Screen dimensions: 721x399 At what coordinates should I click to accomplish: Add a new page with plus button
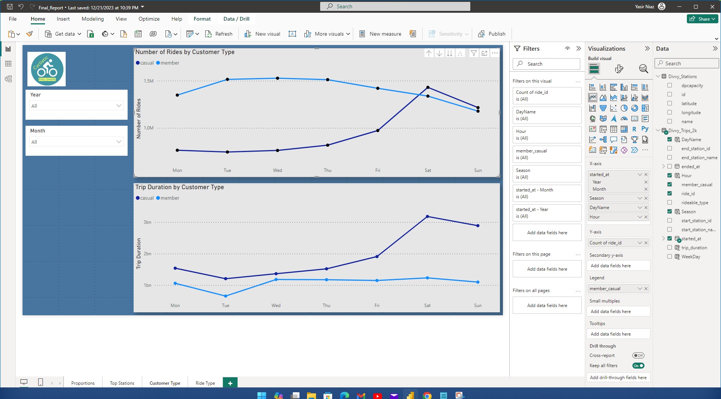[x=230, y=383]
